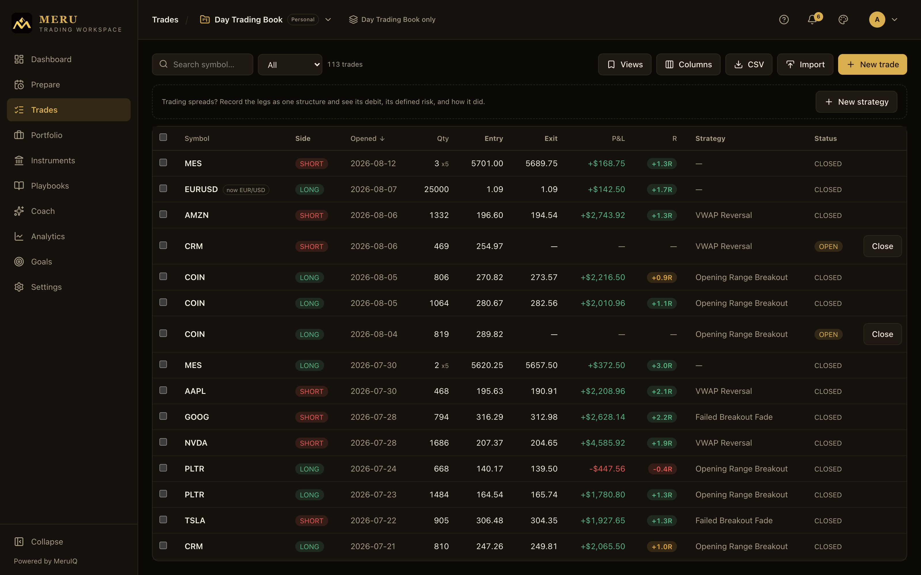
Task: Click the Prepare calendar icon
Action: click(x=19, y=85)
